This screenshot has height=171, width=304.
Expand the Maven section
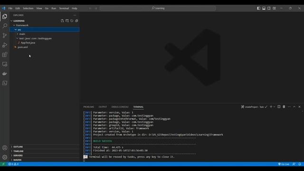coord(44,160)
